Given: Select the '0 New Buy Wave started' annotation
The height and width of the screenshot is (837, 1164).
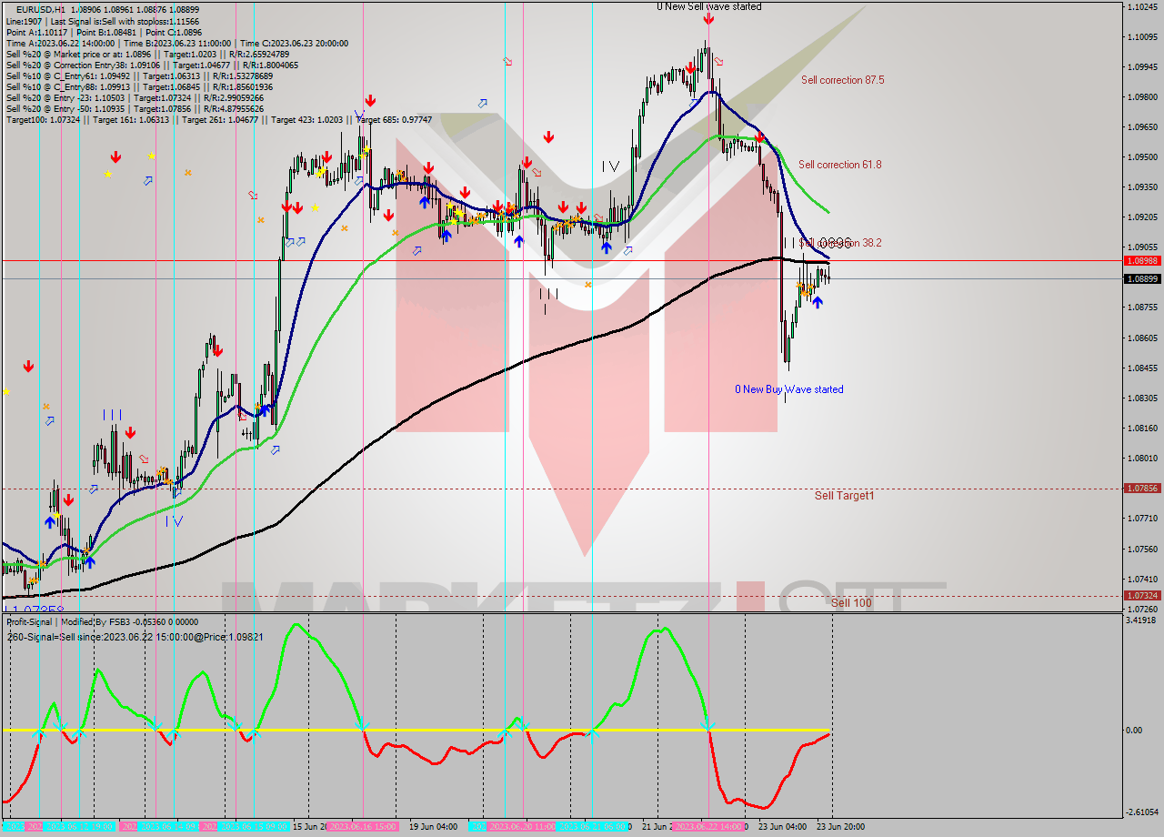Looking at the screenshot, I should (x=789, y=389).
